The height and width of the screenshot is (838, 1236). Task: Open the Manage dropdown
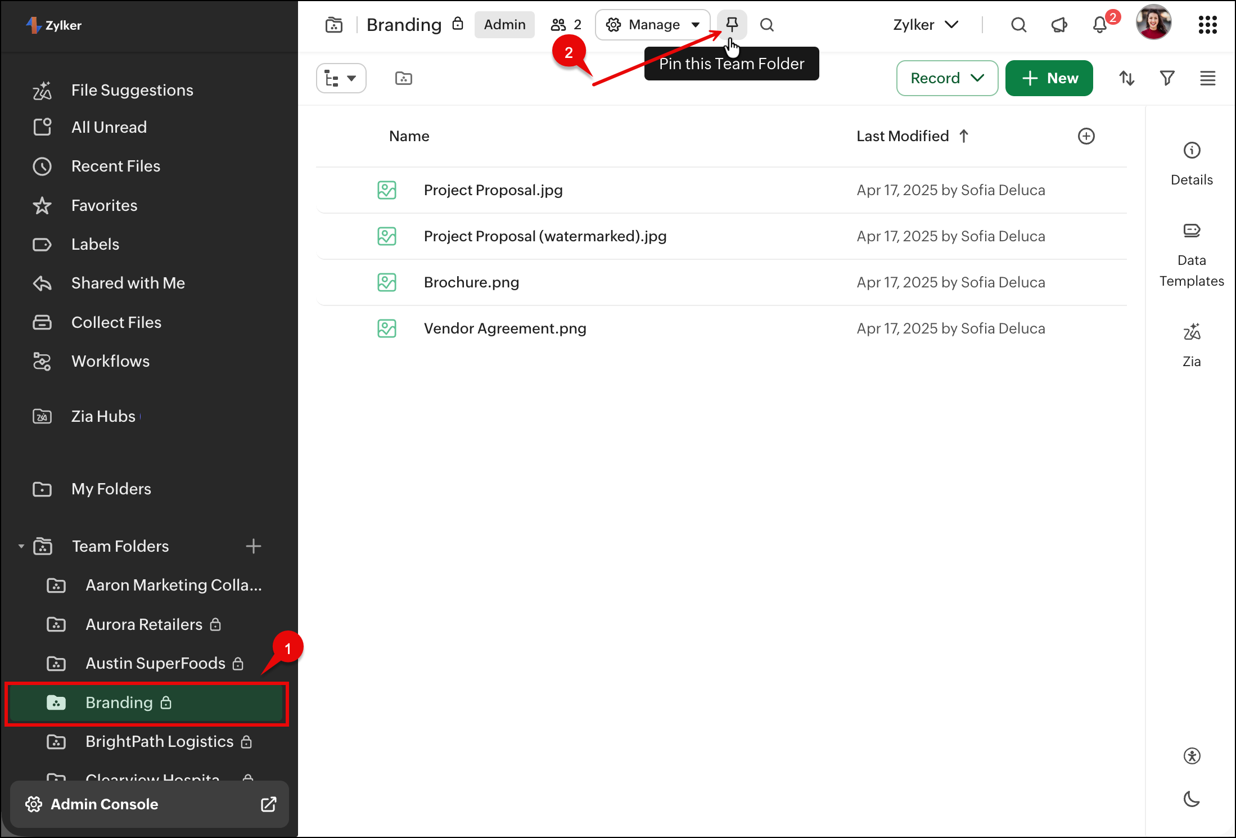click(x=652, y=25)
